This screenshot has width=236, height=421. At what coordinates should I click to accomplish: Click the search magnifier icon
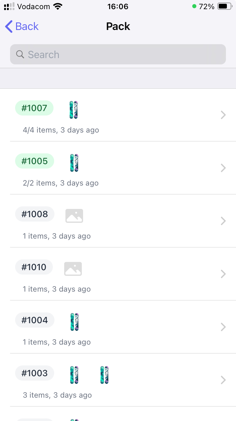pos(20,54)
